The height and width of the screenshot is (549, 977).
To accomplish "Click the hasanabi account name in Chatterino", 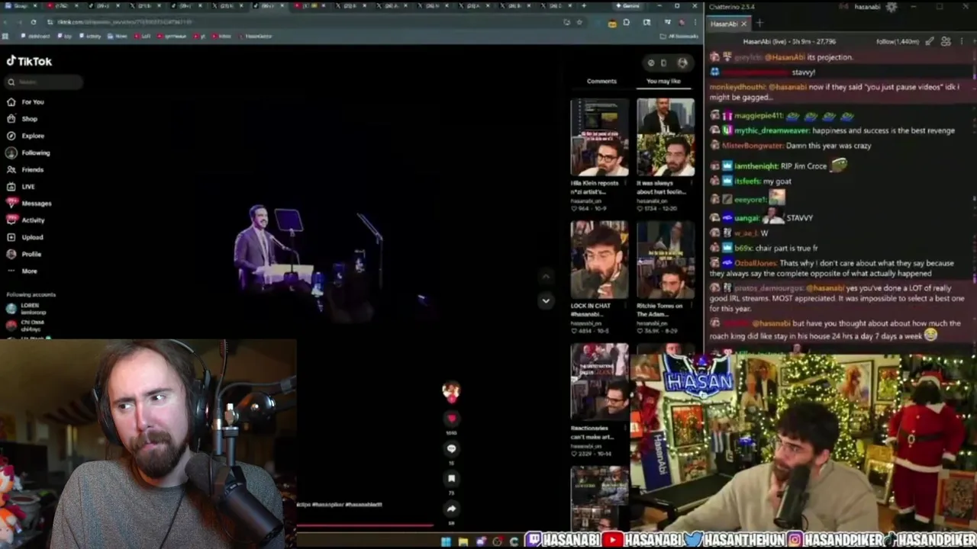I will (x=867, y=7).
